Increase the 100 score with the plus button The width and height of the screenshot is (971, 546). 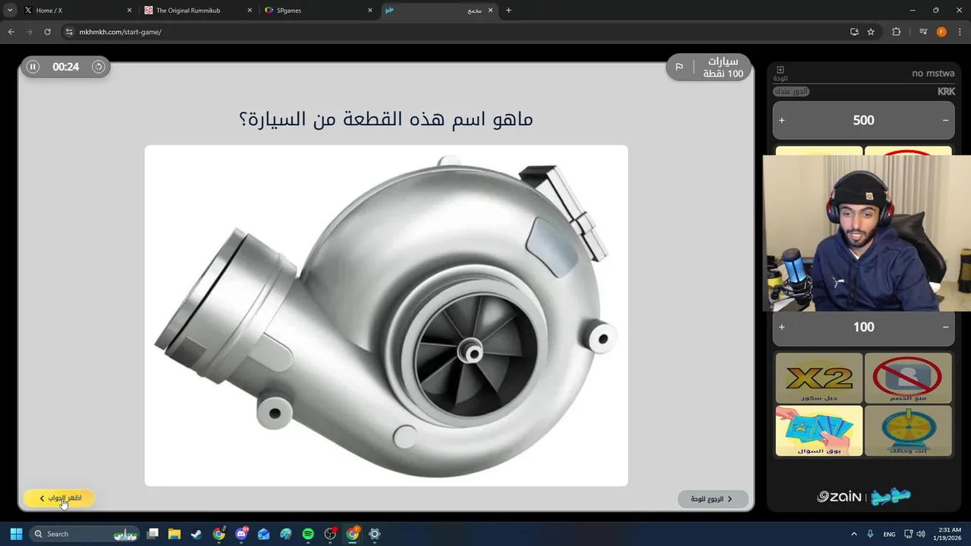coord(781,327)
